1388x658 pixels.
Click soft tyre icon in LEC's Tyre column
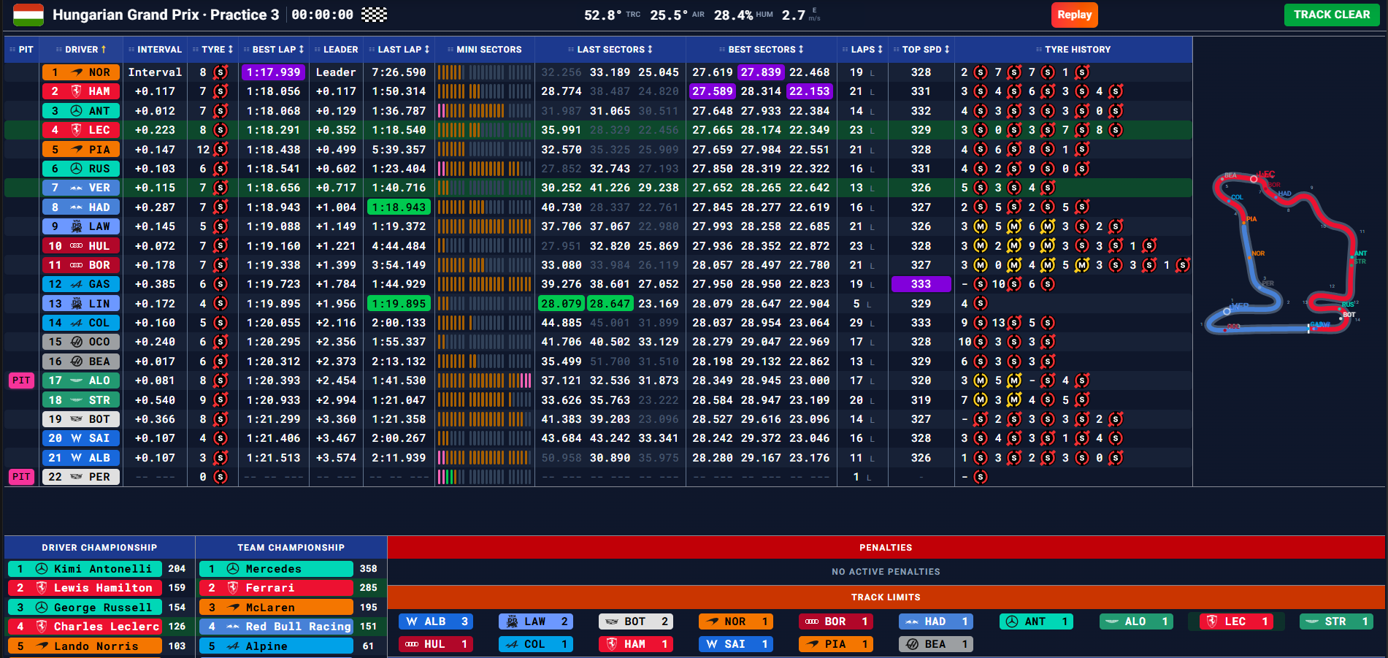221,130
